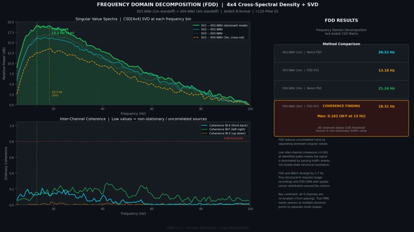Click the '18.3 Hz (3m)' annotation

(57, 94)
